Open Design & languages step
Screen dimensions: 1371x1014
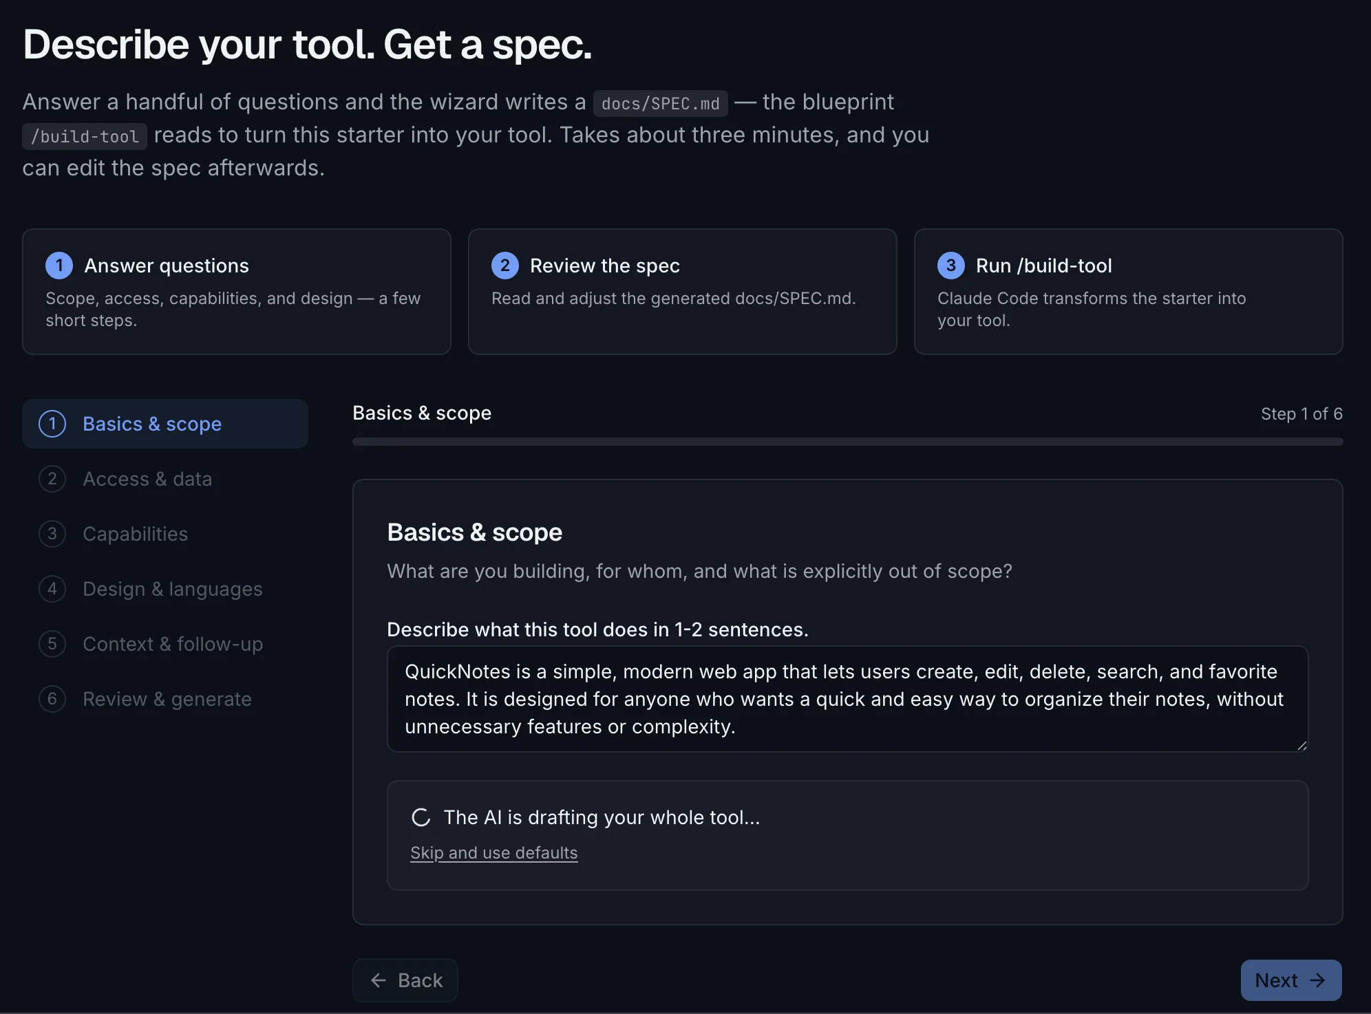point(165,589)
